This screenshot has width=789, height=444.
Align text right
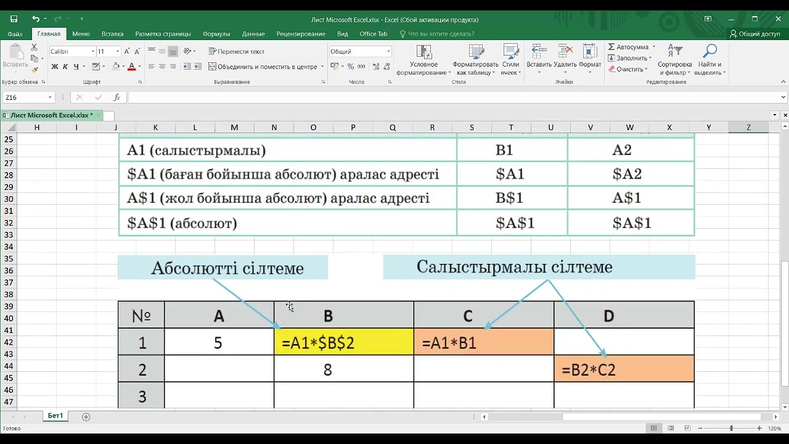coord(173,67)
